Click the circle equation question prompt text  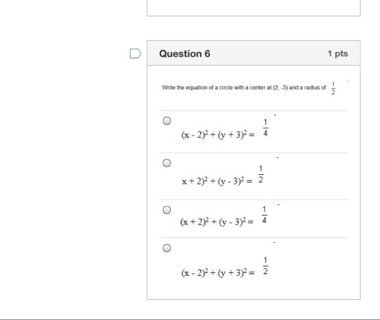[244, 88]
